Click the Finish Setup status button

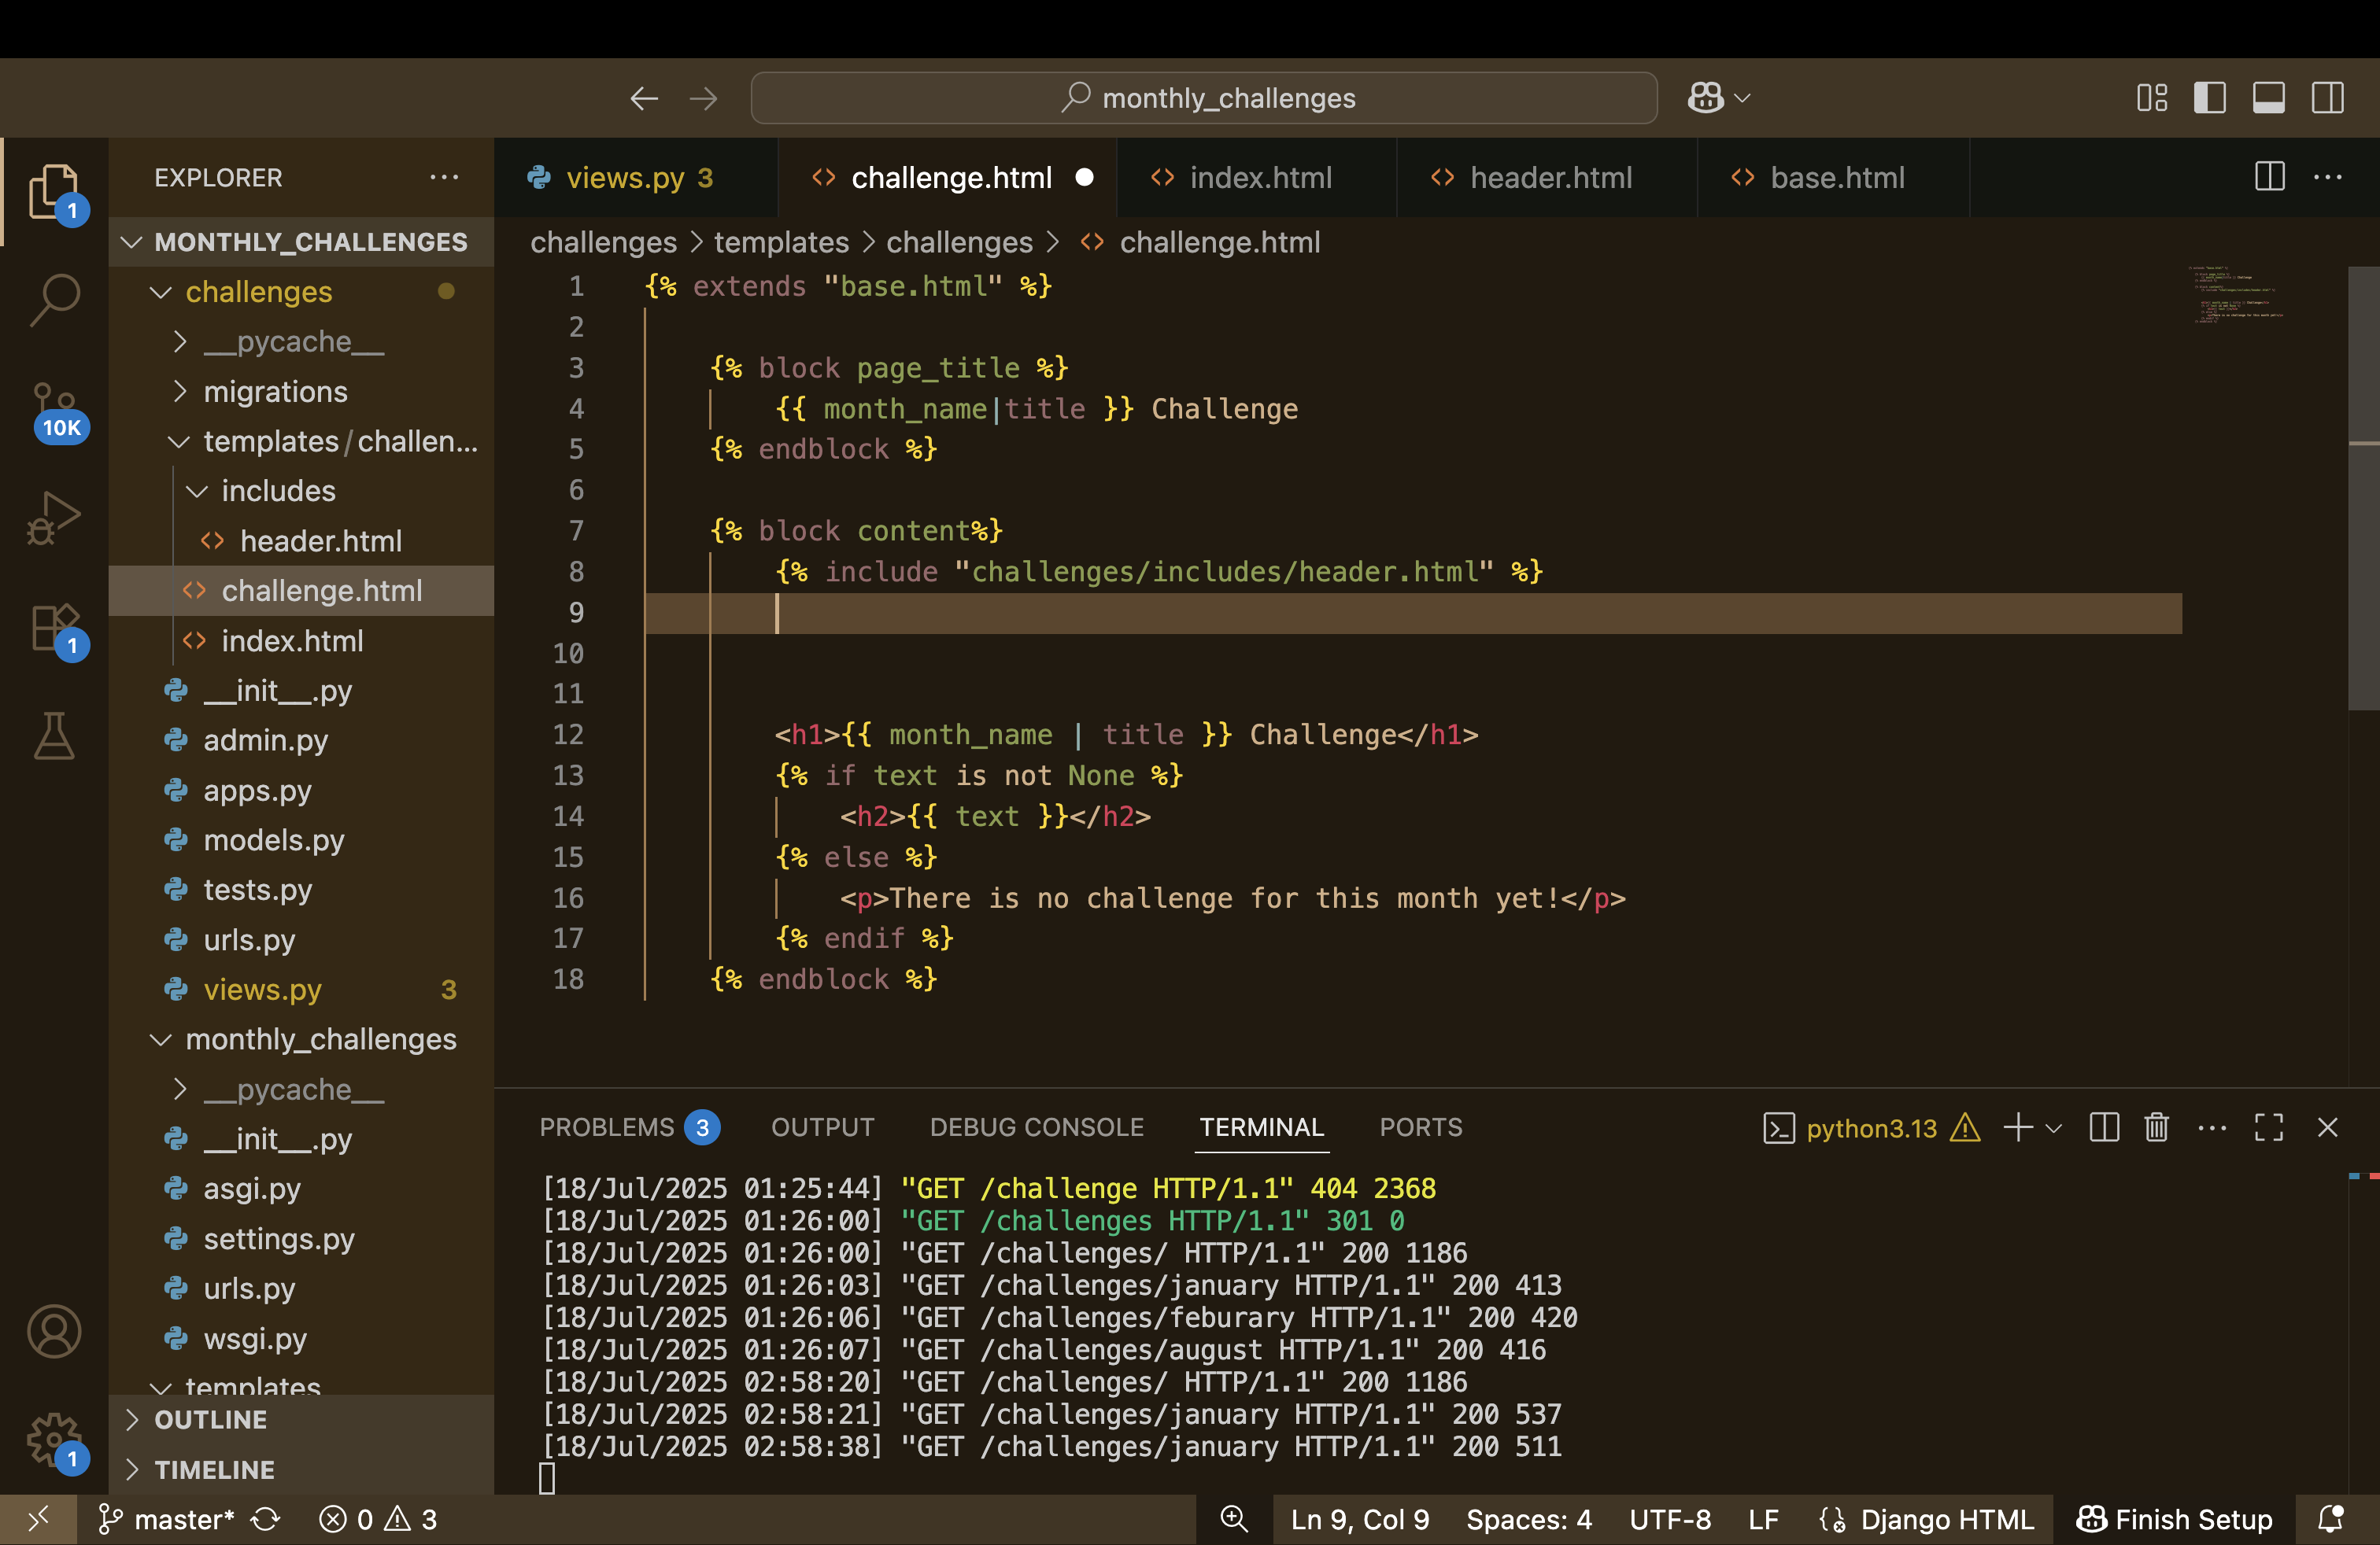2174,1519
